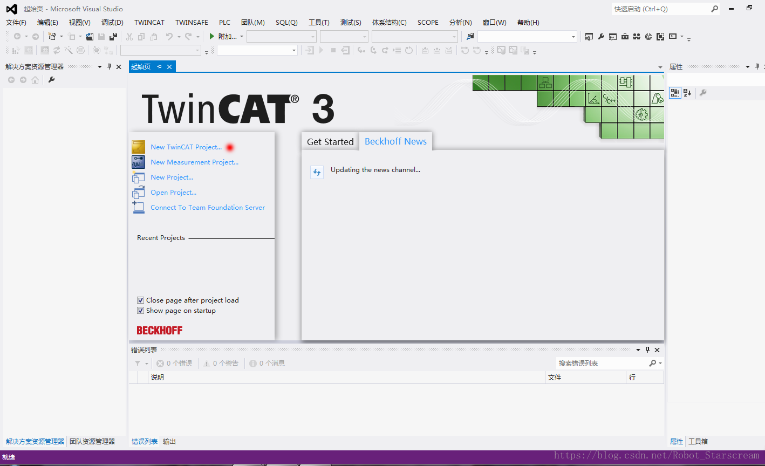Click the Visual Studio logo in the title bar
765x466 pixels.
click(11, 9)
